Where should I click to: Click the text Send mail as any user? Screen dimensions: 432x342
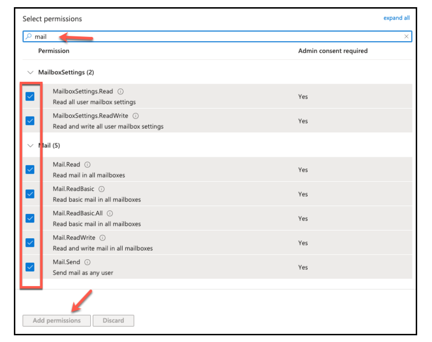83,273
